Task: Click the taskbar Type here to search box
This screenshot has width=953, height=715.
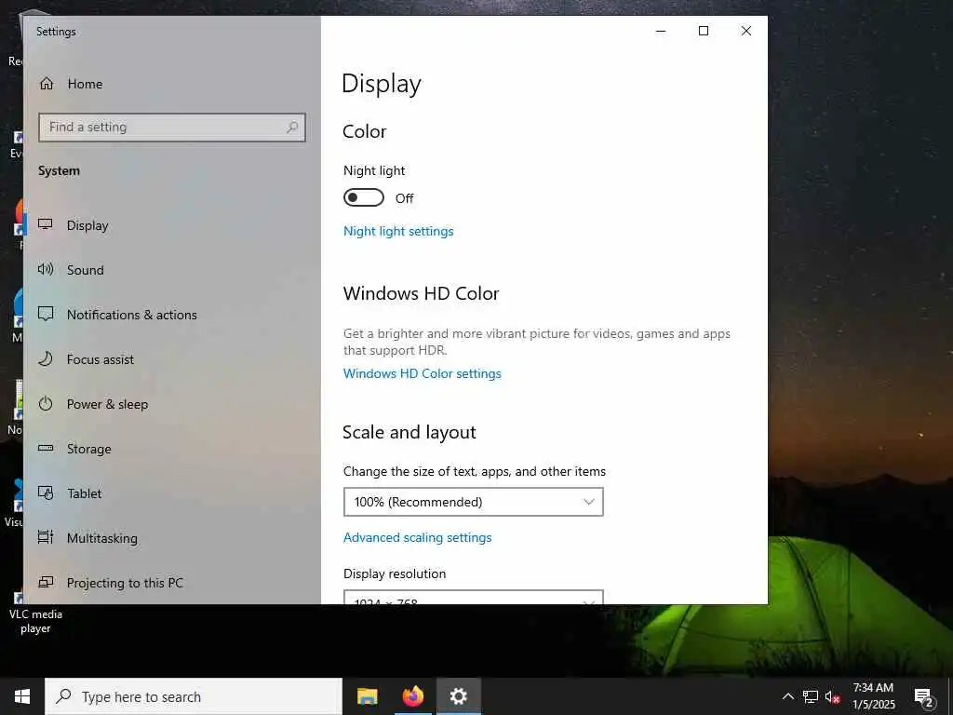Action: click(x=194, y=696)
